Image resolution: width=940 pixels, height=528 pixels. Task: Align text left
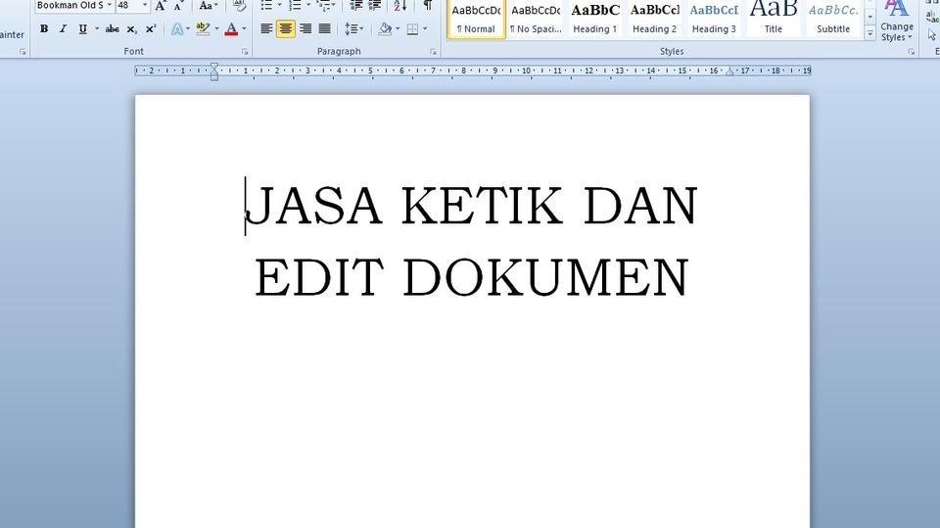pyautogui.click(x=266, y=28)
